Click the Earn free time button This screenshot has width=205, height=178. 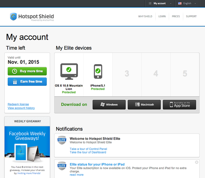pos(27,82)
